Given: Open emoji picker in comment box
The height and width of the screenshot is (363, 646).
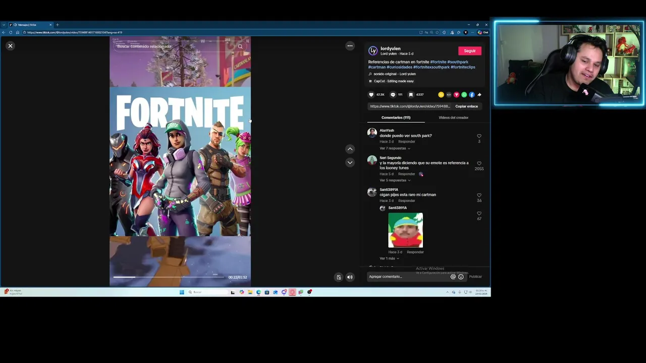Looking at the screenshot, I should (461, 277).
